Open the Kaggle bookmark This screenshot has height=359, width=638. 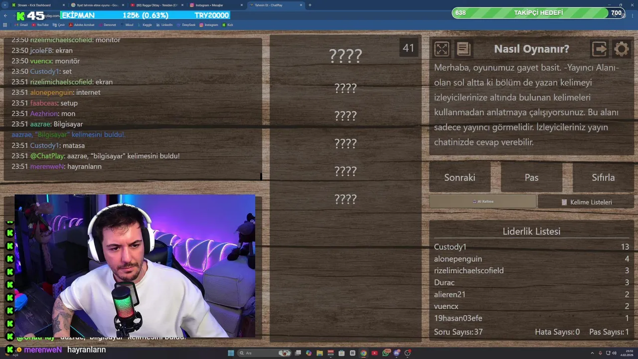pos(145,25)
